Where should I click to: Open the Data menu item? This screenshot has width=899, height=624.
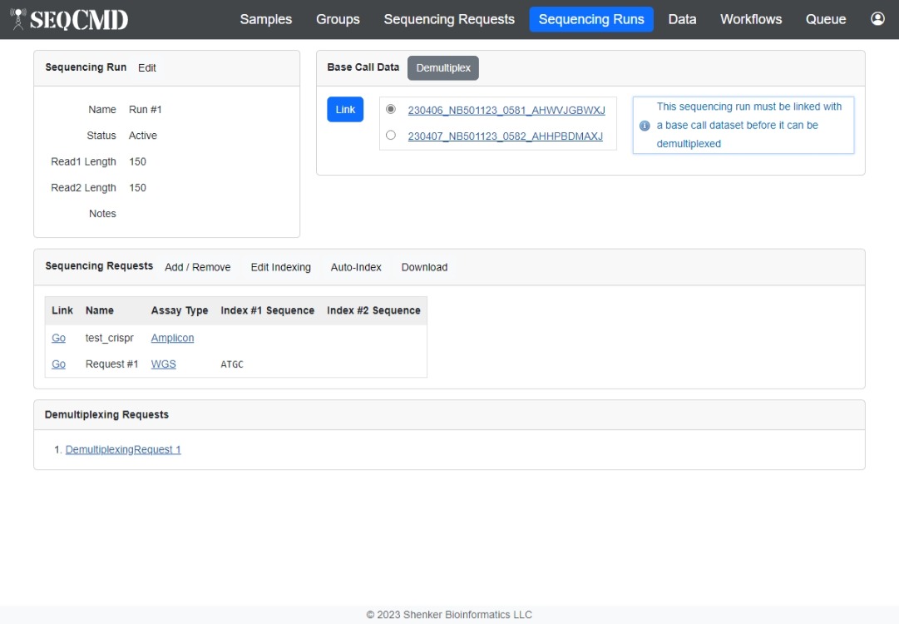682,19
